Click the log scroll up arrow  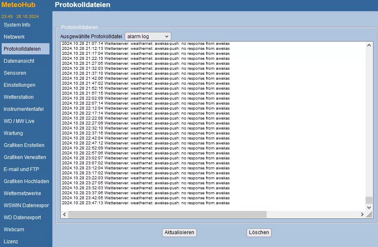pos(369,45)
